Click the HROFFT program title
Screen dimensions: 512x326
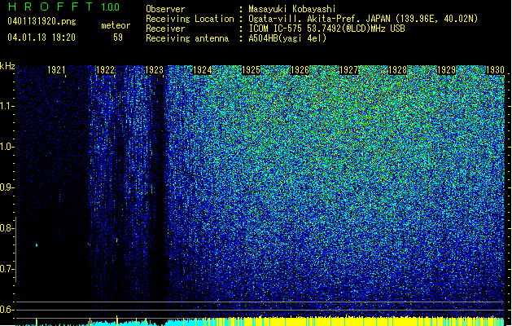(x=50, y=7)
